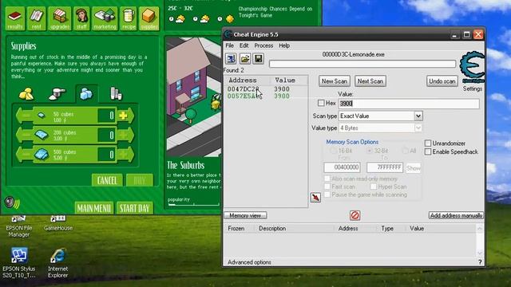Click the Value input field containing 3900
This screenshot has height=287, width=511.
click(x=409, y=104)
